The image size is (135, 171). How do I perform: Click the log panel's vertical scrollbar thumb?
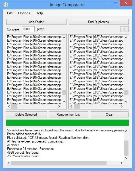(x=126, y=148)
